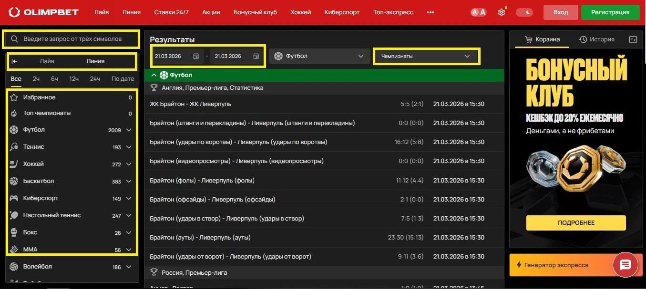Screen dimensions: 646x289
Task: Open the settings gear in the header
Action: click(501, 12)
